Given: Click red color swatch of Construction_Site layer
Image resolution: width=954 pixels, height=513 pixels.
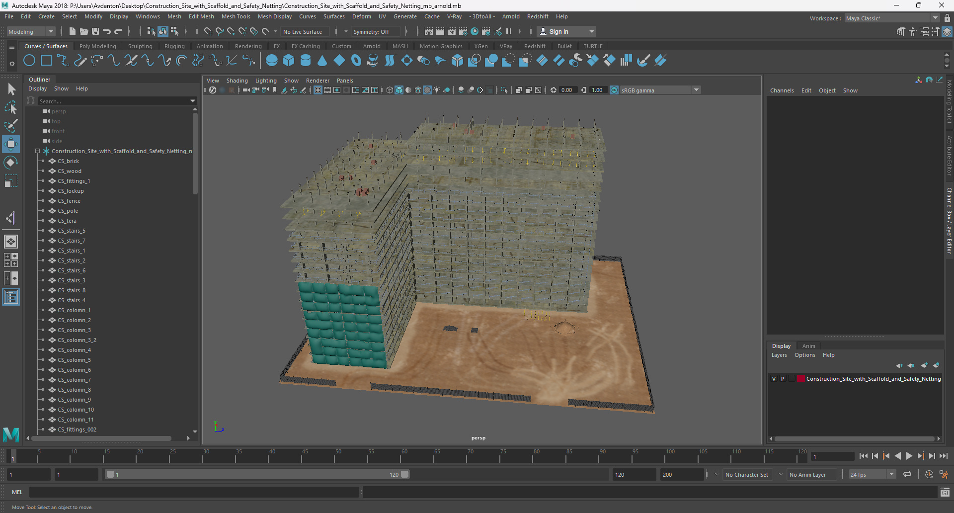Looking at the screenshot, I should click(x=801, y=378).
